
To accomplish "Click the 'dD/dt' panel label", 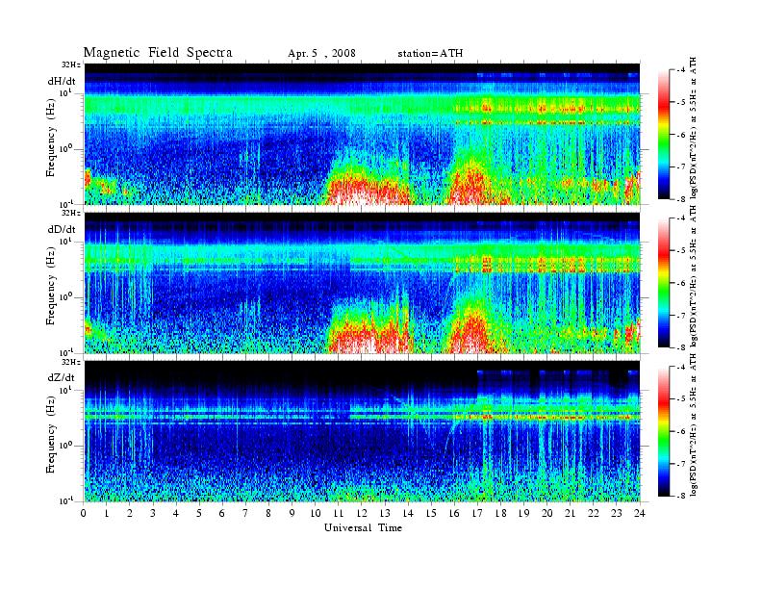I will (62, 229).
